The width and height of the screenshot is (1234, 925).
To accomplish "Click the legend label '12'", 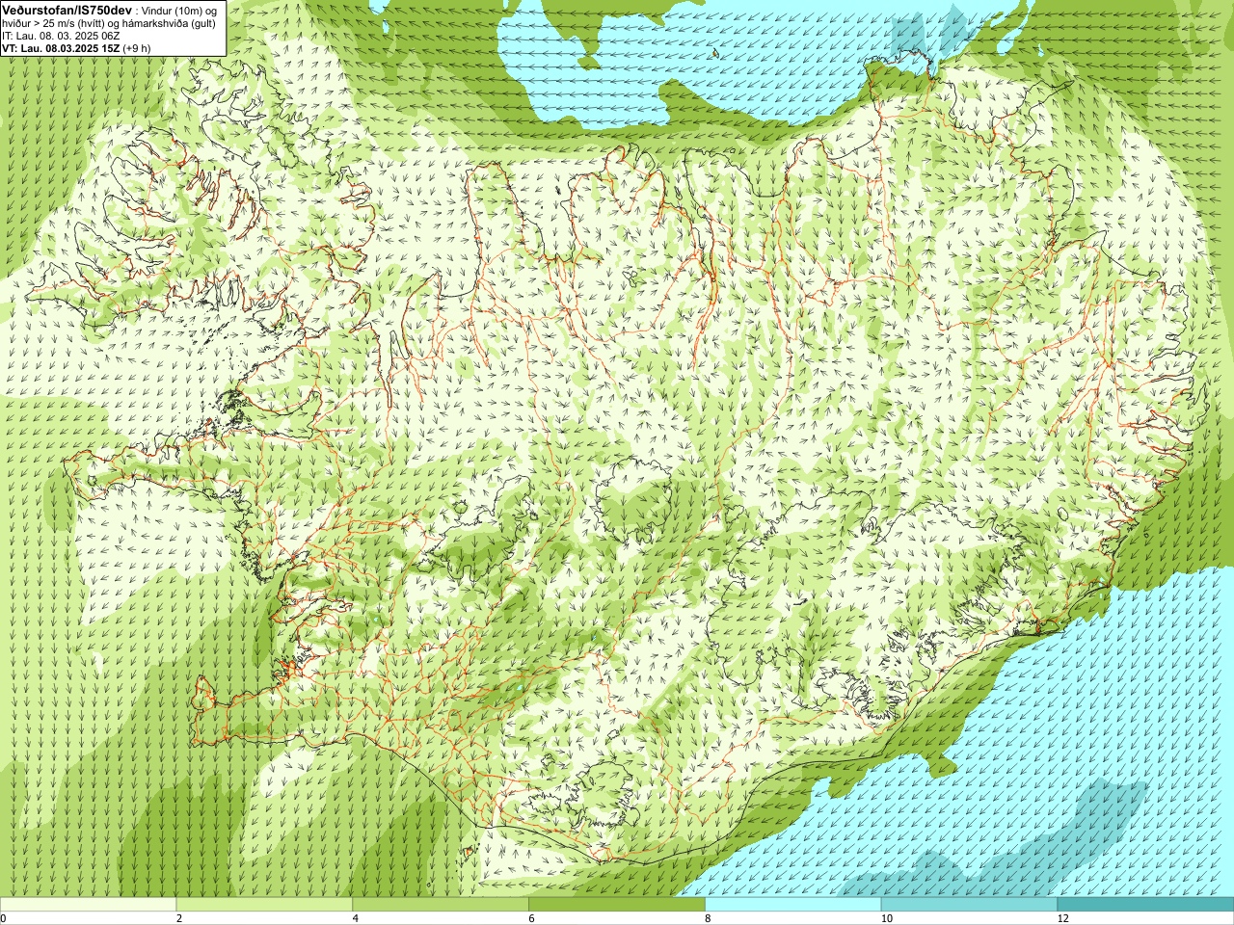I will (1062, 919).
